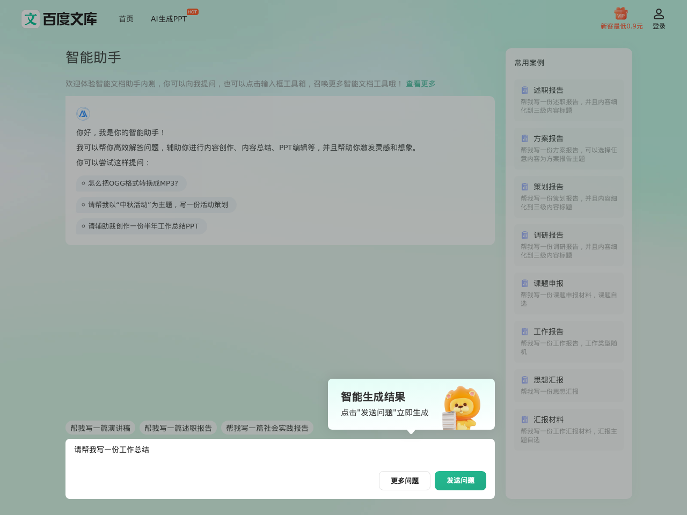Click the 课题申报 document icon
687x515 pixels.
(x=525, y=283)
